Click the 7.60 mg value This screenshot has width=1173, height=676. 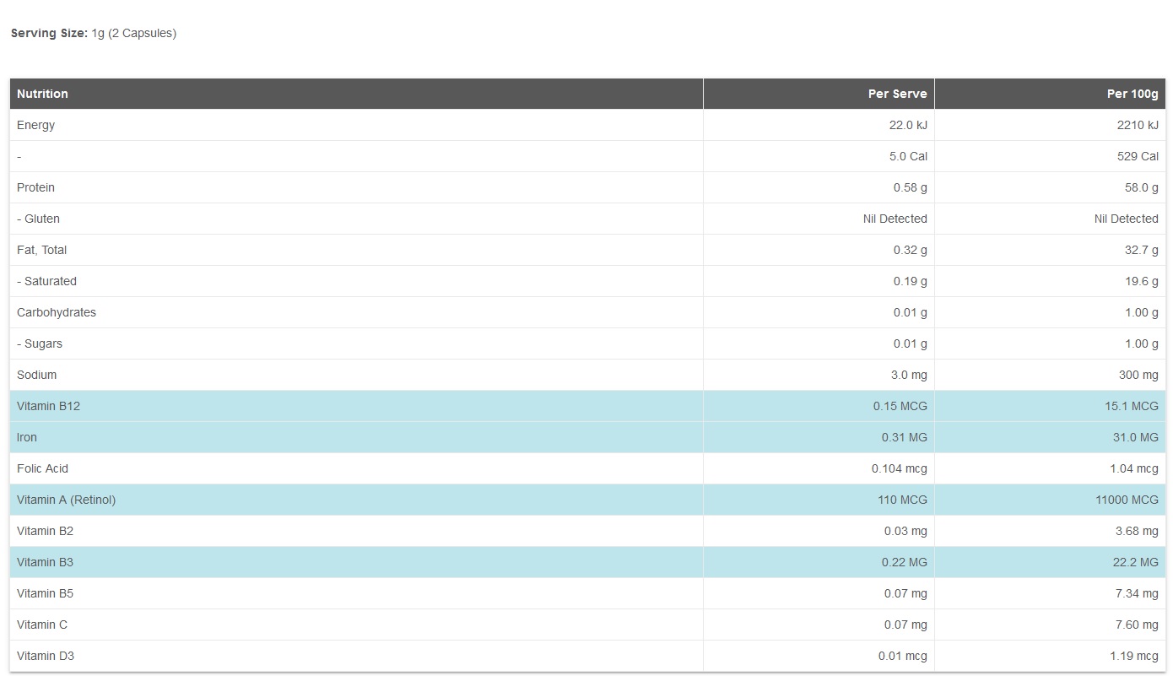click(x=1137, y=625)
